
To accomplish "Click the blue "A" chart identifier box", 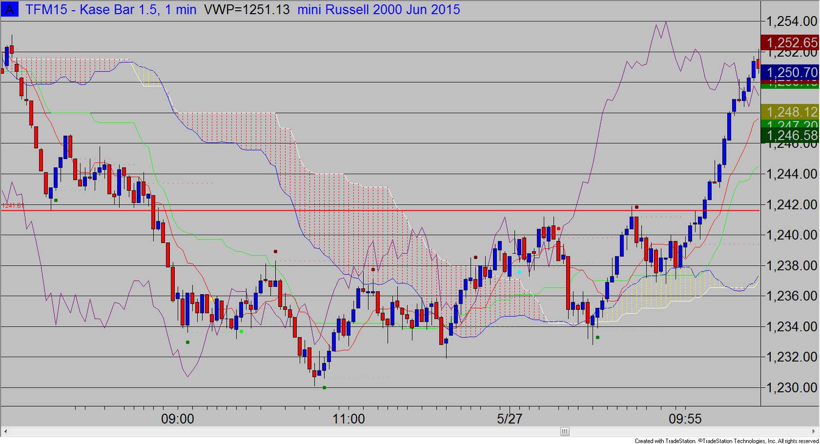I will click(x=10, y=9).
